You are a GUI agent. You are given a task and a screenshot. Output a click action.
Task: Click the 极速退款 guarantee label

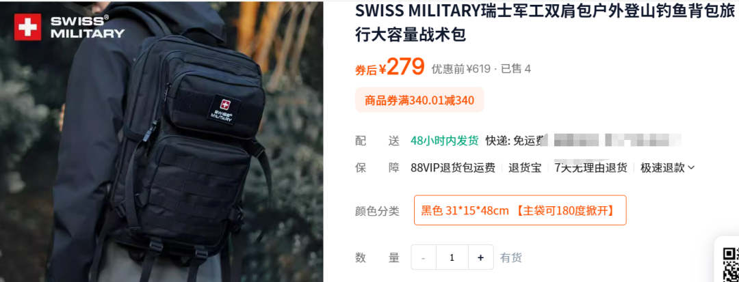(x=662, y=168)
